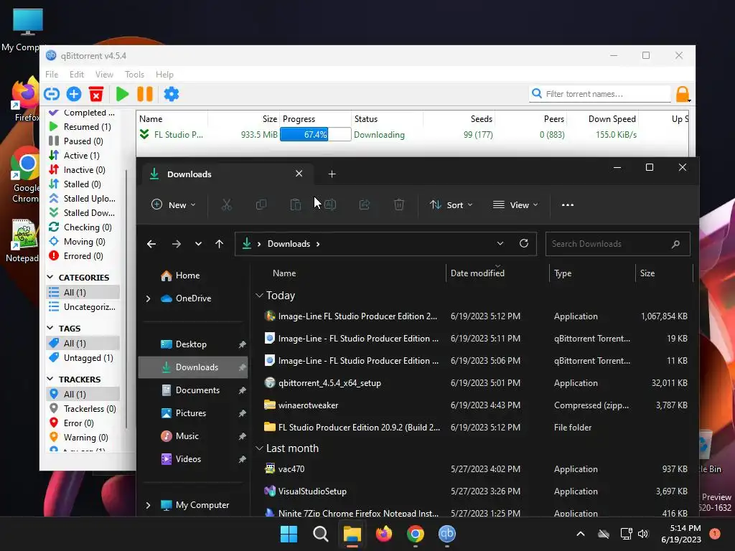
Task: Open address bar history dropdown
Action: click(500, 244)
